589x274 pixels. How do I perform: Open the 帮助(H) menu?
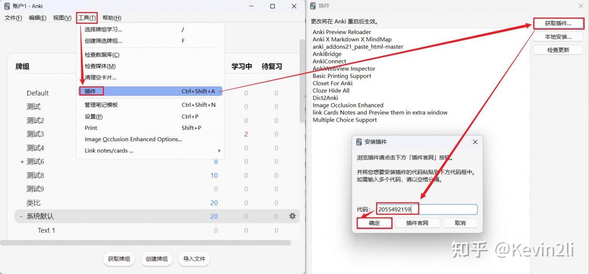112,18
